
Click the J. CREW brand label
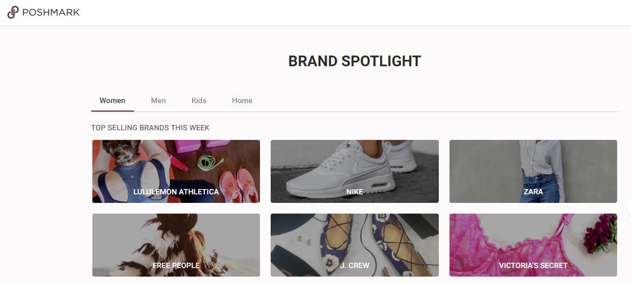click(x=354, y=265)
